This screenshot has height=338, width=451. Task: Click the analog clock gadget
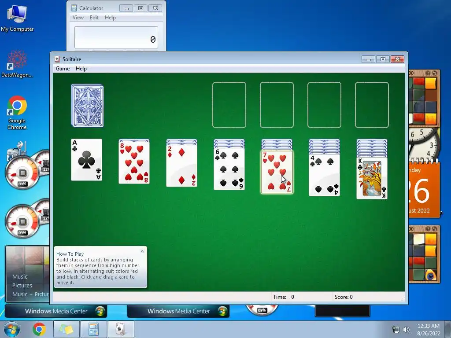tap(424, 144)
